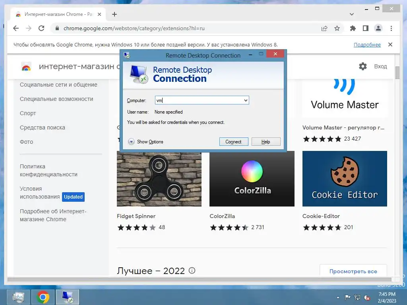Image resolution: width=407 pixels, height=305 pixels.
Task: Open the Volume Master extension image
Action: (x=345, y=98)
